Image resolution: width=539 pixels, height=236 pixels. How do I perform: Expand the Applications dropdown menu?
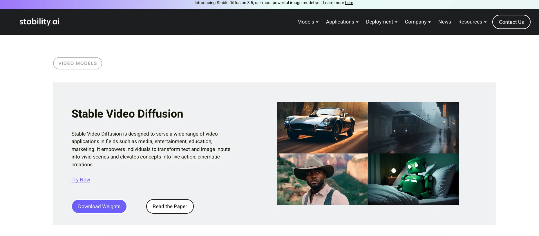coord(342,22)
